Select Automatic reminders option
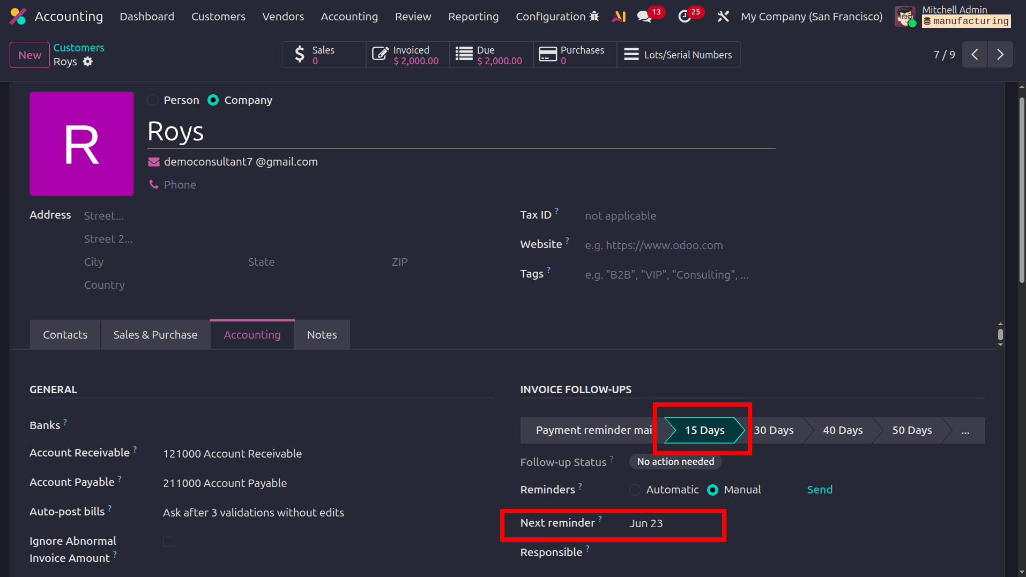This screenshot has height=577, width=1026. (x=635, y=490)
